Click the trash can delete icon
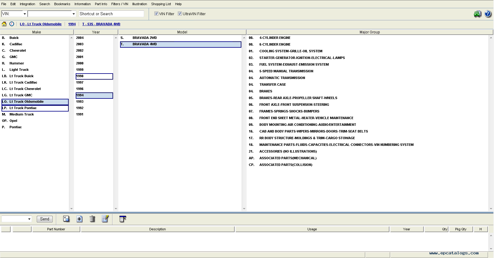 point(92,219)
